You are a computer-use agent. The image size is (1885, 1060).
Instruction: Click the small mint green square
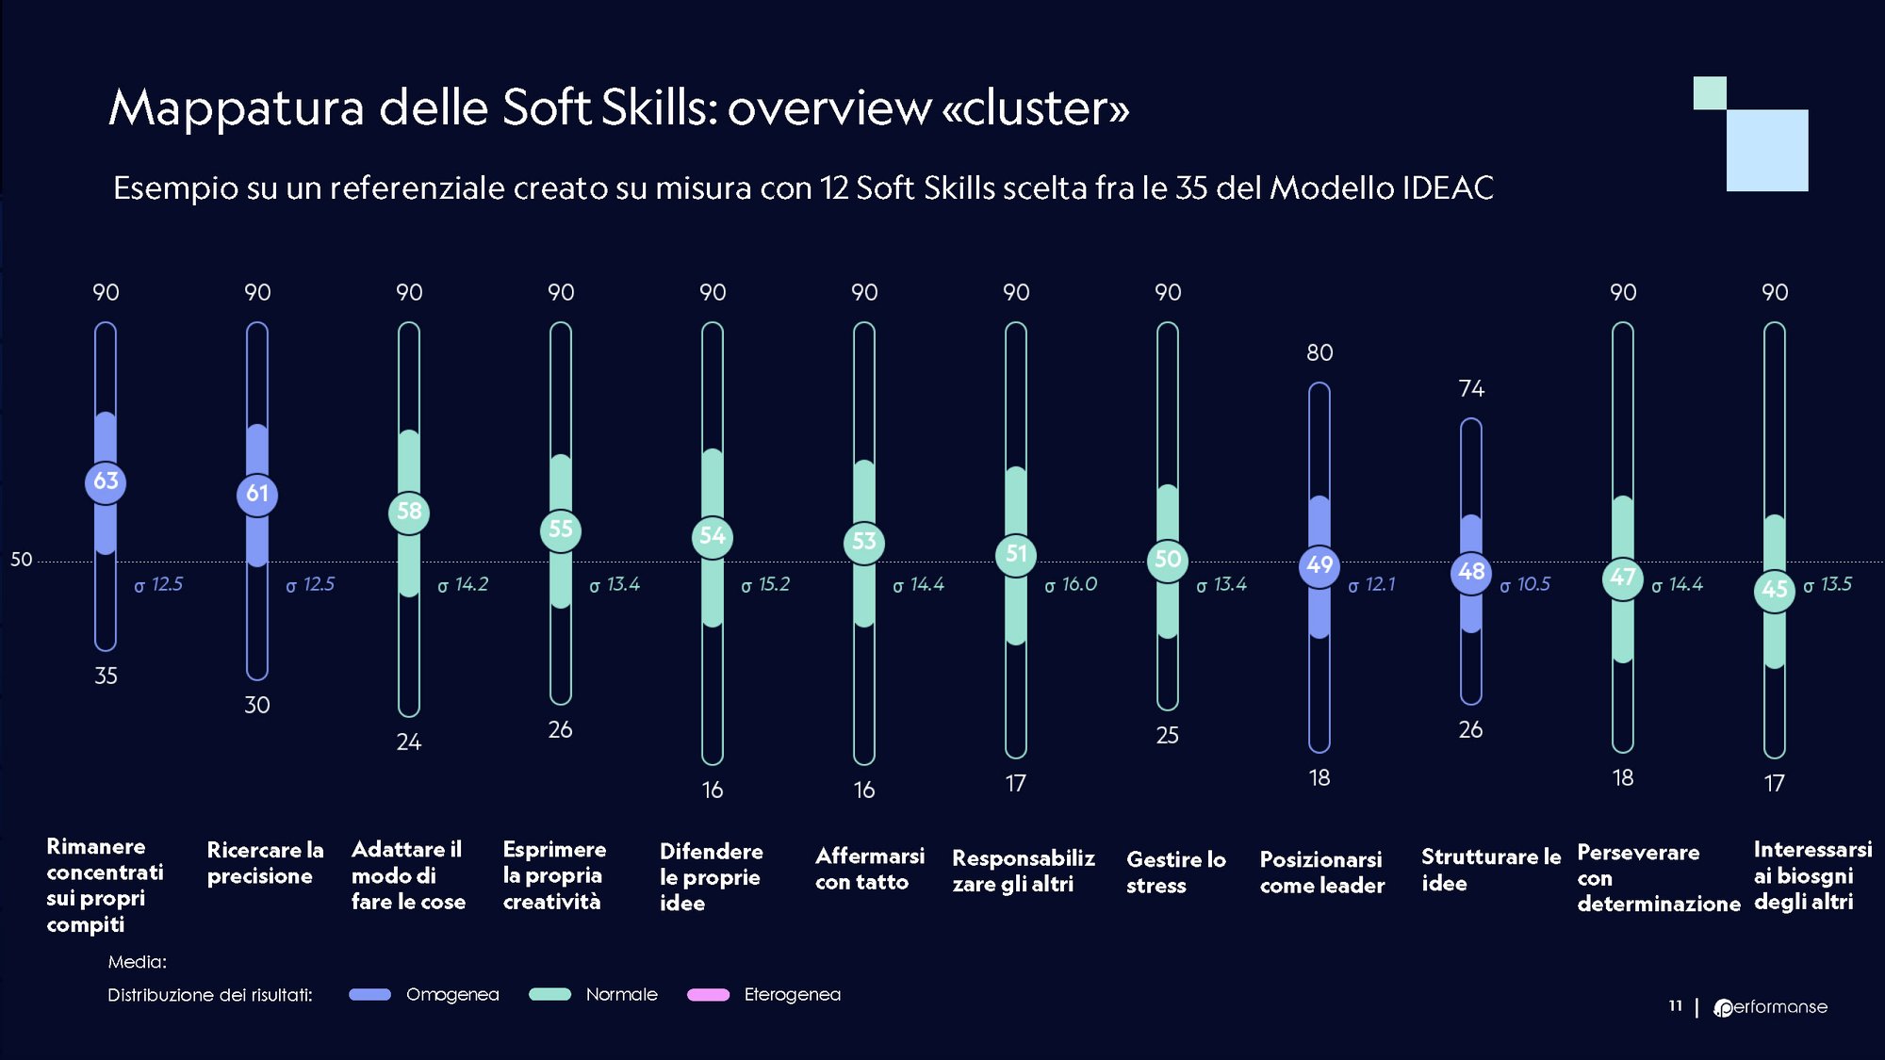coord(1709,92)
